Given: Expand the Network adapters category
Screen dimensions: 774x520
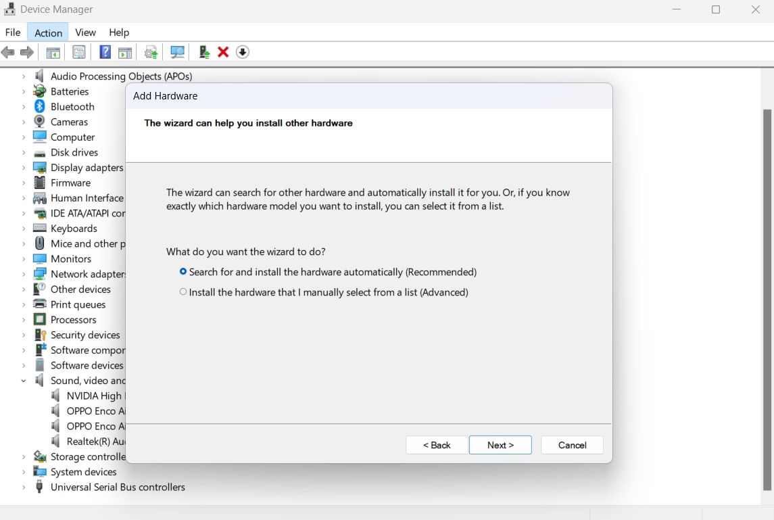Looking at the screenshot, I should click(22, 274).
